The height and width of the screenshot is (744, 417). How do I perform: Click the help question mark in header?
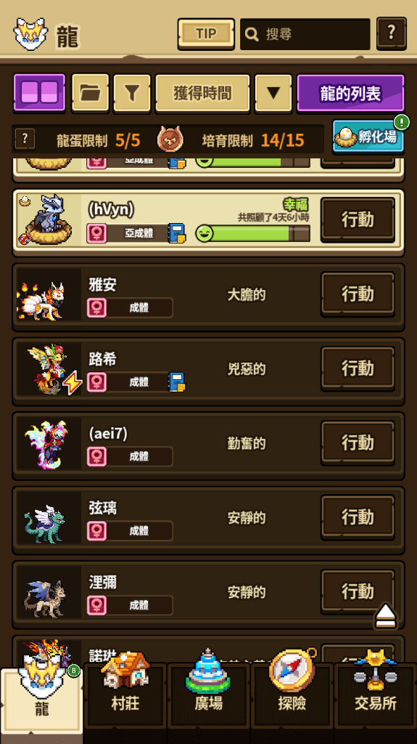pyautogui.click(x=392, y=33)
